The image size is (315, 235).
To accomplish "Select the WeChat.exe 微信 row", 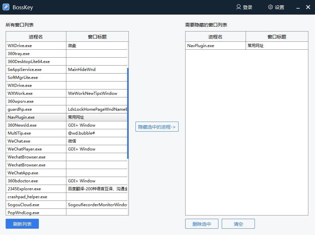I will (36, 141).
